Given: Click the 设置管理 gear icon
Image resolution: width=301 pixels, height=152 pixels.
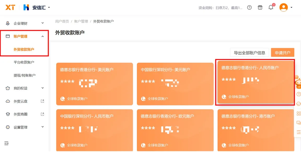Looking at the screenshot, I should coord(8,127).
